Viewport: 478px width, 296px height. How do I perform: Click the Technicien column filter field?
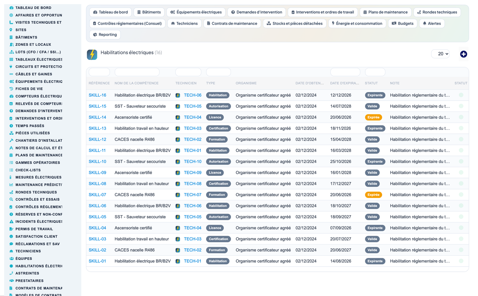[188, 72]
